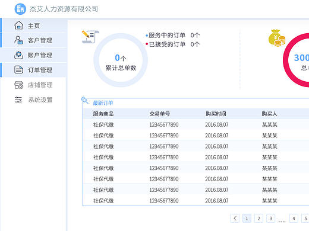This screenshot has height=231, width=309.
Task: Click the 累计总单数 ring chart
Action: click(x=121, y=60)
